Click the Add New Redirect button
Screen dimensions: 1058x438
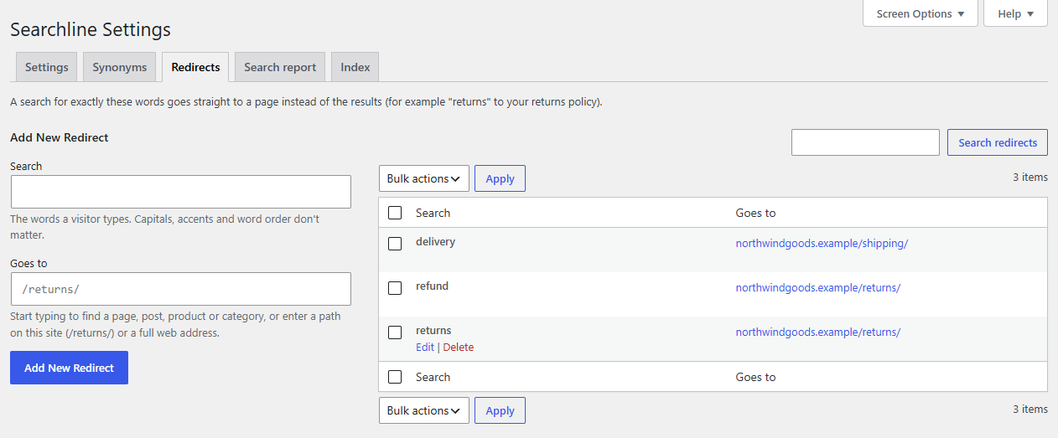click(69, 368)
